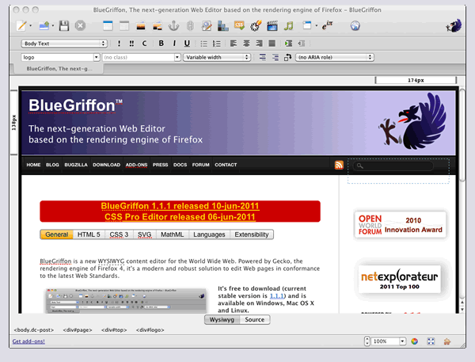
Task: Insert a table from the toolbar
Action: (108, 26)
